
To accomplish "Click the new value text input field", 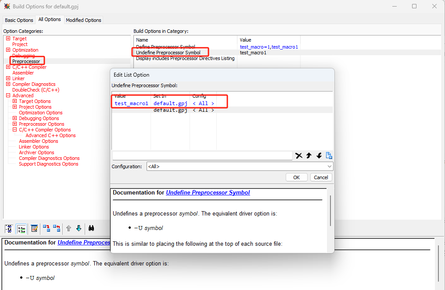I will click(202, 156).
